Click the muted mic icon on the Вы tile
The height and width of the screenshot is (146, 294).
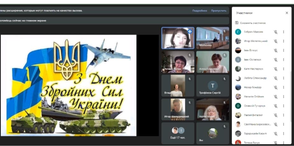[225, 127]
